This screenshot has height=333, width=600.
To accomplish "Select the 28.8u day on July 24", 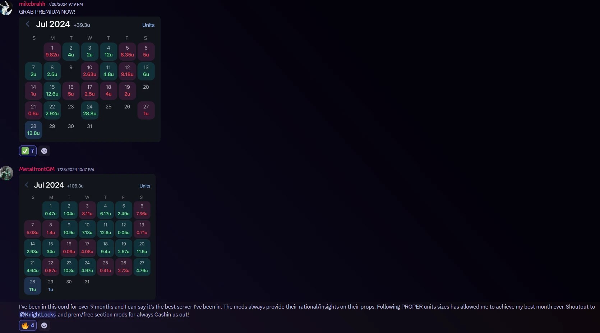I will pyautogui.click(x=90, y=110).
